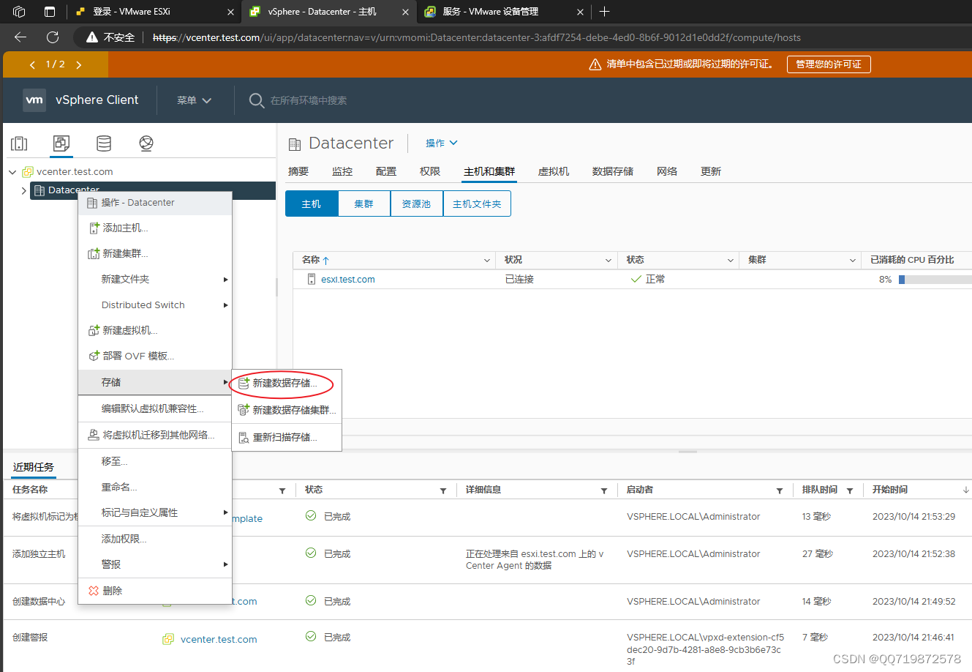This screenshot has height=672, width=972.
Task: Click the esxi.test.com host icon in the list
Action: (x=312, y=279)
